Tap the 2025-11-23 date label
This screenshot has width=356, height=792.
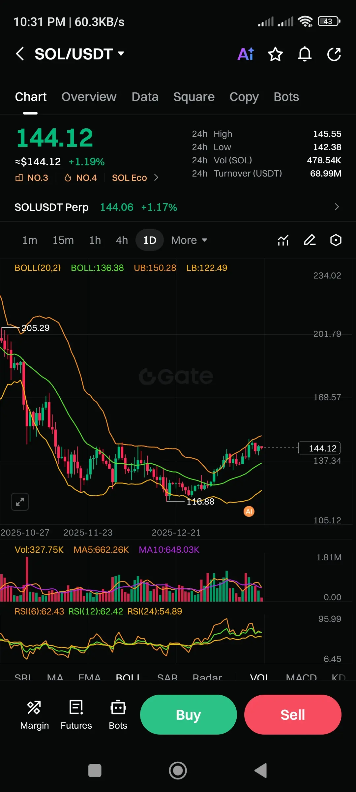88,533
